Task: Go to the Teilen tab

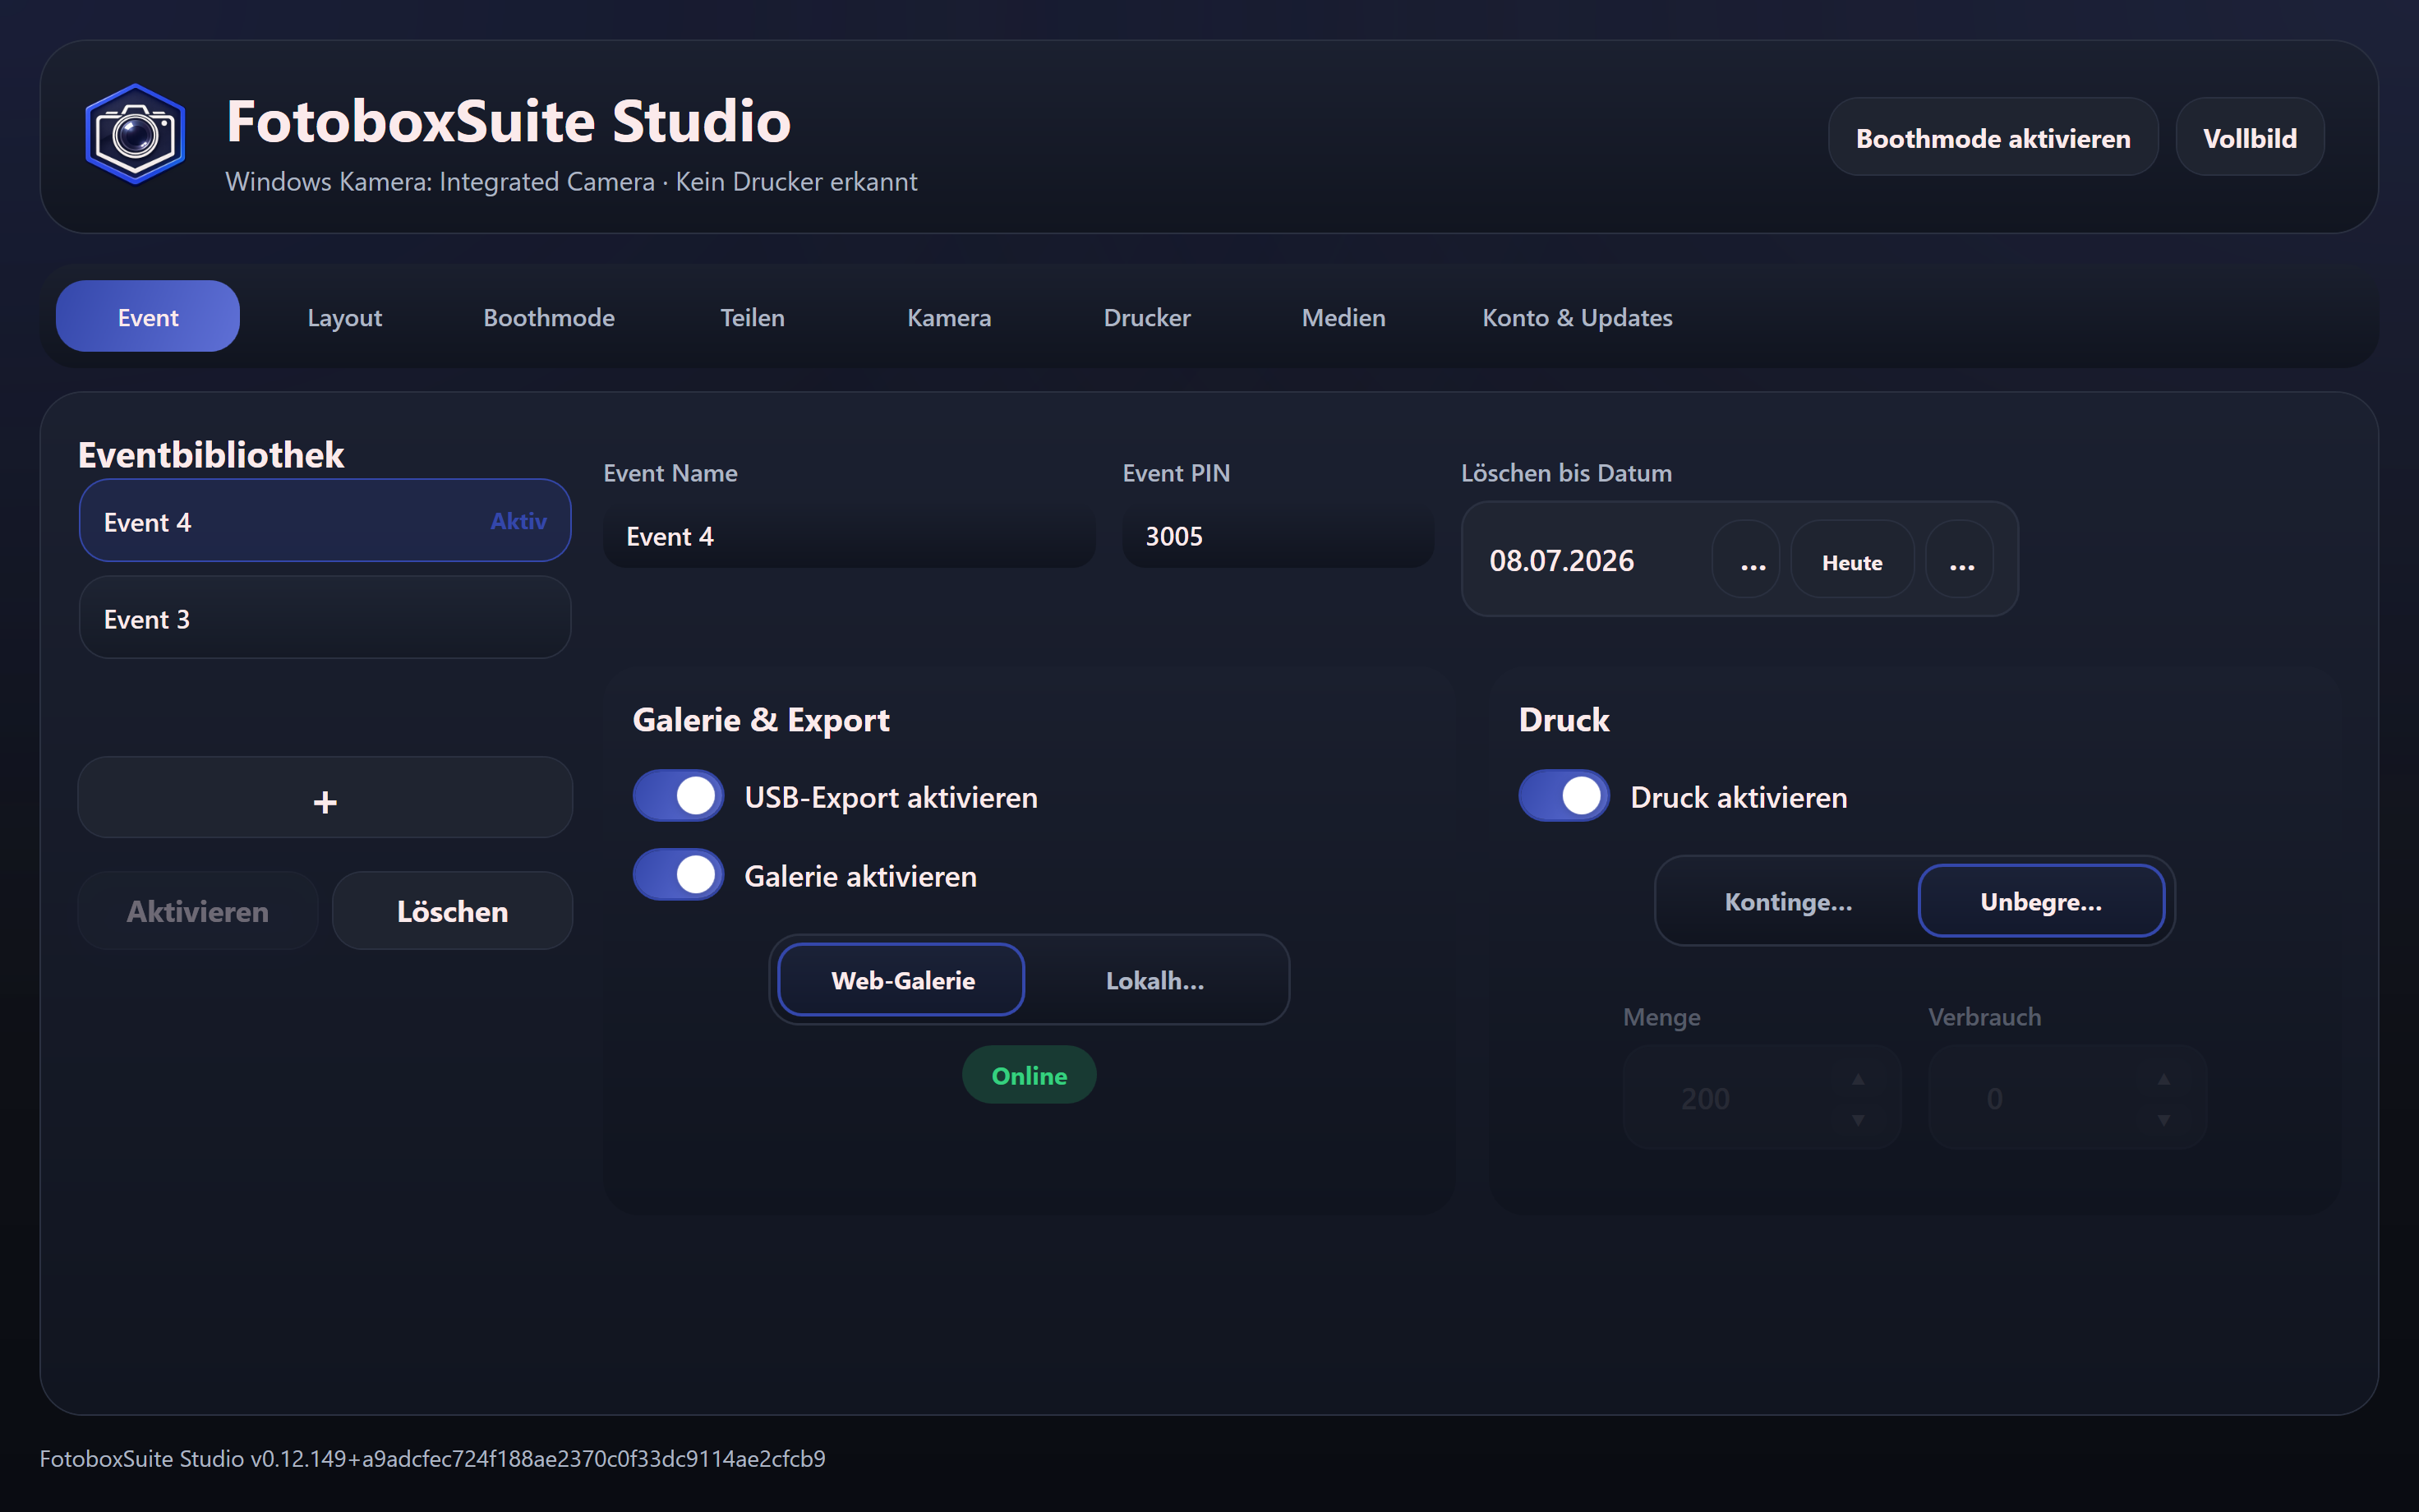Action: 753,317
